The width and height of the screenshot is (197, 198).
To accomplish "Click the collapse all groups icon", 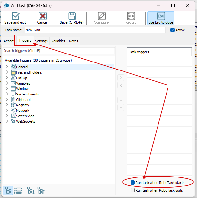I will [x=41, y=191].
